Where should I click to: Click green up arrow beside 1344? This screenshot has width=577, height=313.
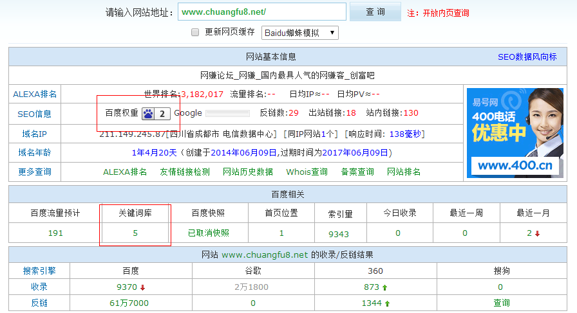[x=386, y=303]
